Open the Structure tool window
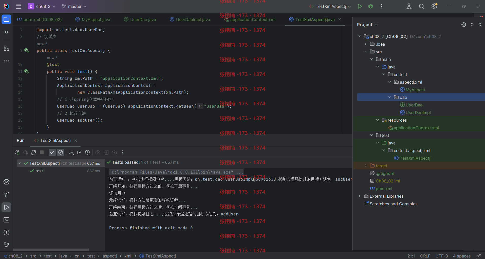Image resolution: width=485 pixels, height=259 pixels. click(6, 48)
